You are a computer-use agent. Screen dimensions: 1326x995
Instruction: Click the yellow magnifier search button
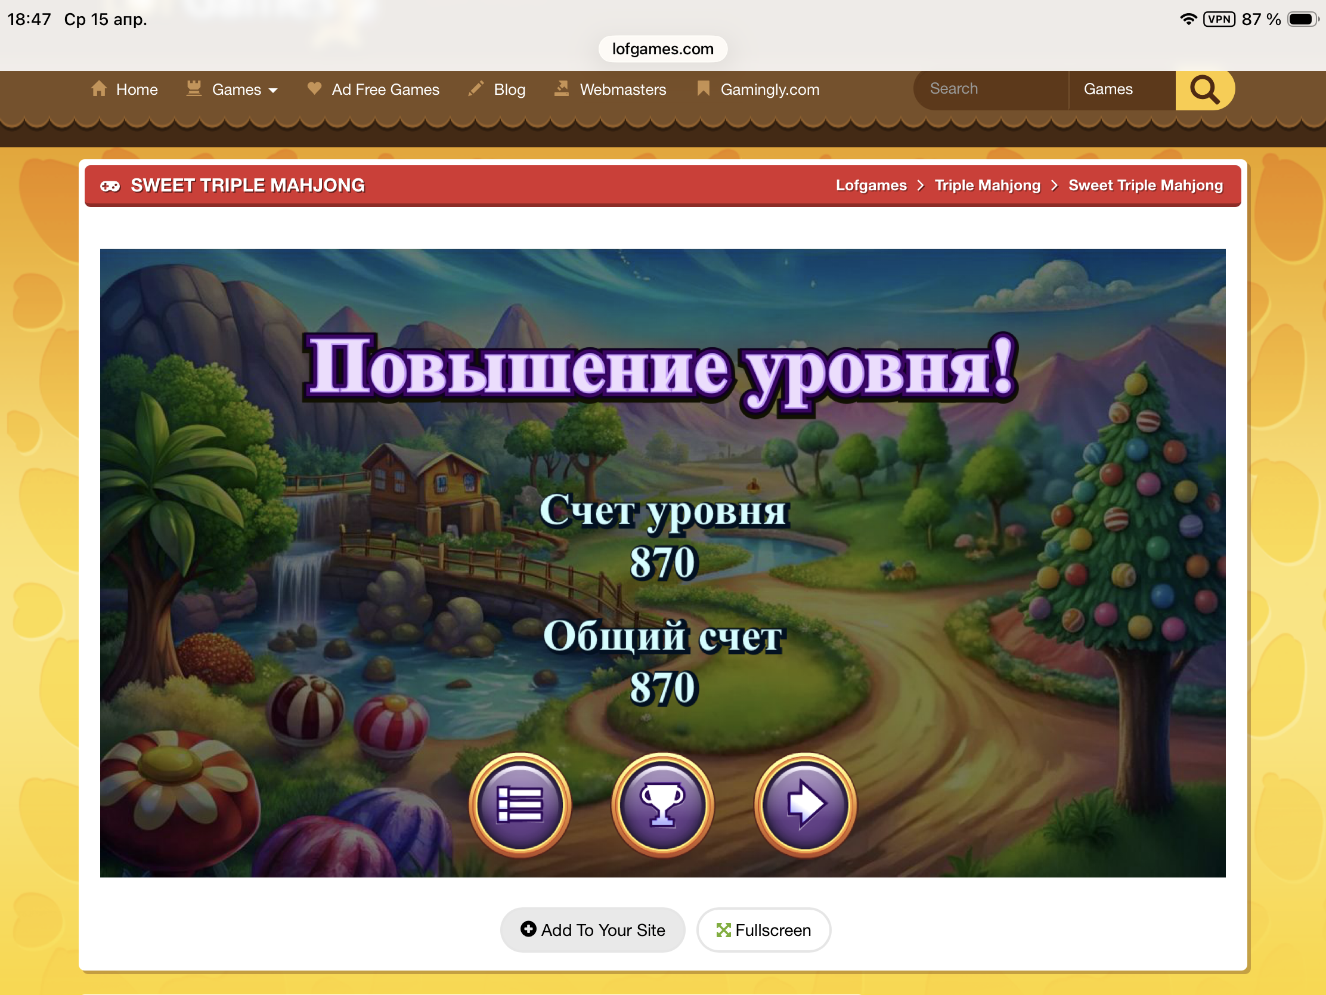[x=1204, y=89]
